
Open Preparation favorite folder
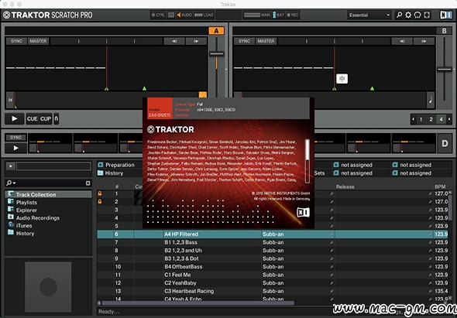pyautogui.click(x=117, y=165)
